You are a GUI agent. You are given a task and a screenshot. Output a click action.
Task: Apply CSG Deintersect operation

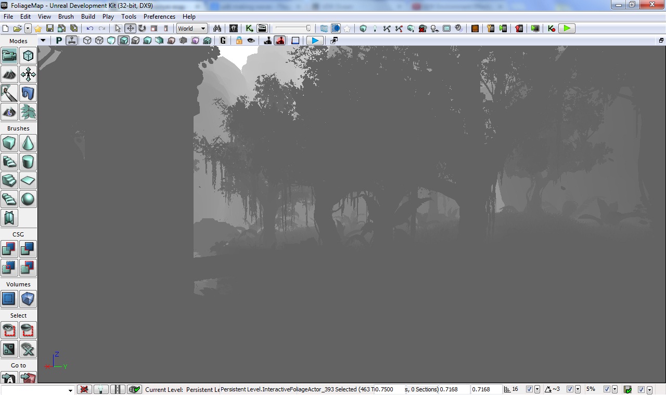(28, 268)
